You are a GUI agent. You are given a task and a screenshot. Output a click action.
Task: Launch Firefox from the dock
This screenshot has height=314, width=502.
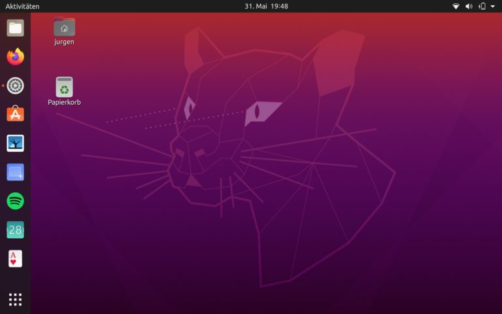click(15, 57)
